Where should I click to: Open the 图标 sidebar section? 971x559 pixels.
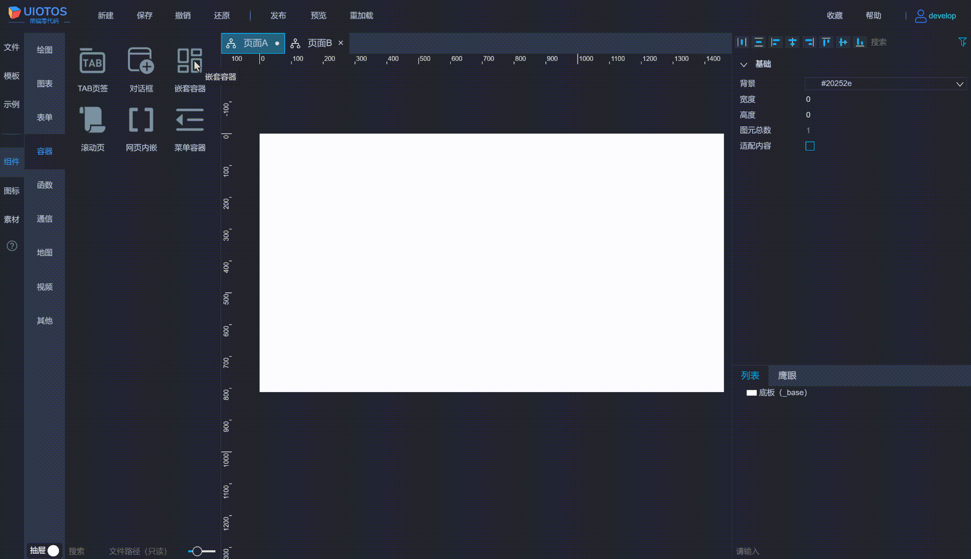coord(12,191)
